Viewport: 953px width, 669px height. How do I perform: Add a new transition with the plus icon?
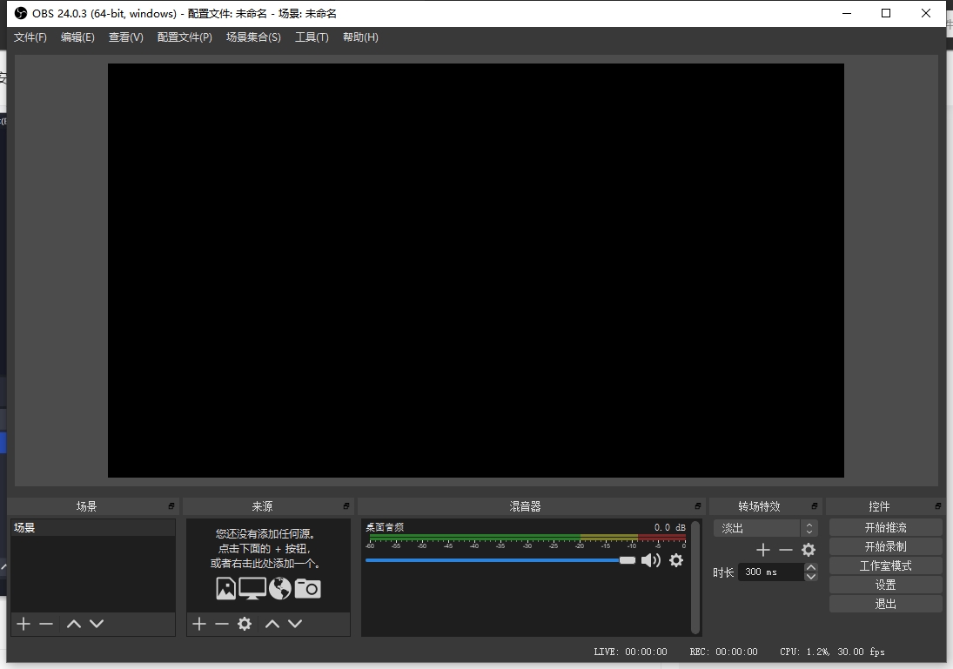(763, 550)
